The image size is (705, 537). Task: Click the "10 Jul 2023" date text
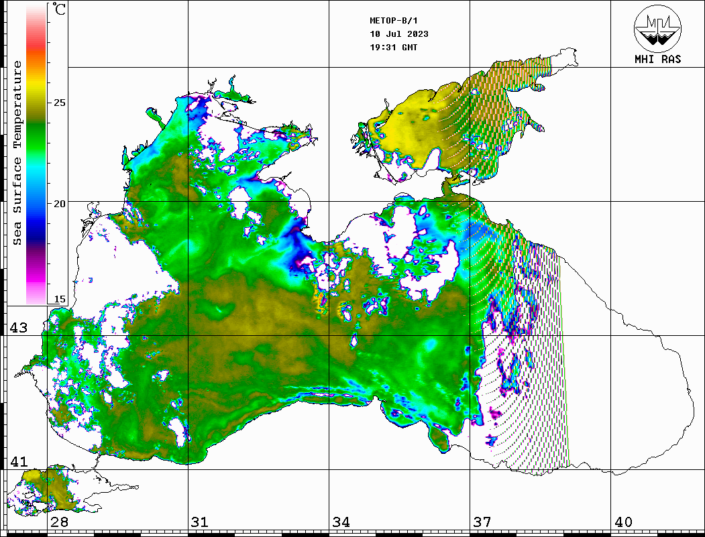coord(399,34)
